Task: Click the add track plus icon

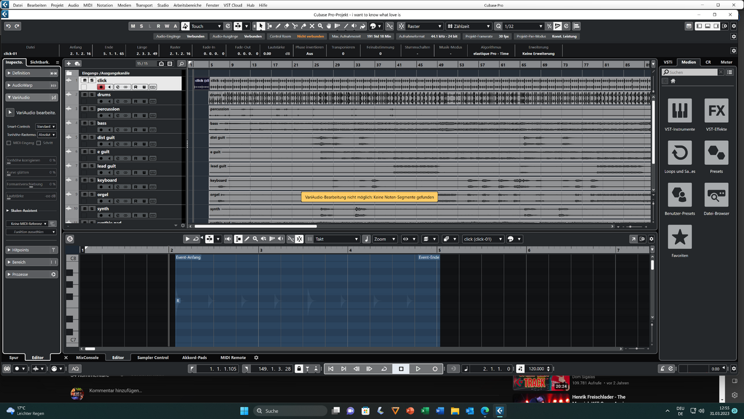Action: [x=69, y=63]
